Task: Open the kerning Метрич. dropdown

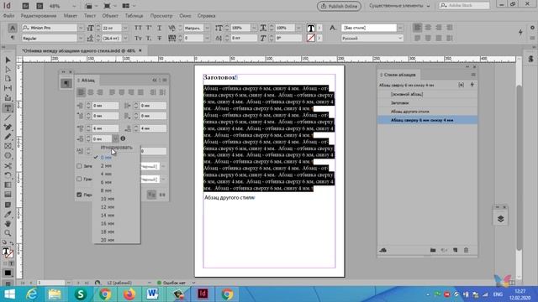Action: click(x=208, y=28)
